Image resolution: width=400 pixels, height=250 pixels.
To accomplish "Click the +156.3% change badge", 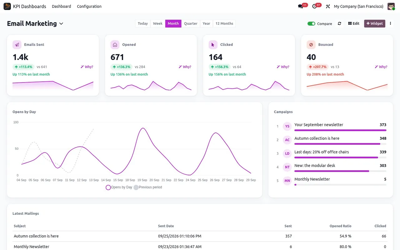I will tap(220, 67).
